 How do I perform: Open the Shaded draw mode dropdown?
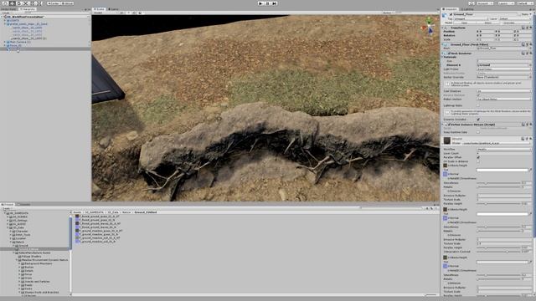click(105, 13)
